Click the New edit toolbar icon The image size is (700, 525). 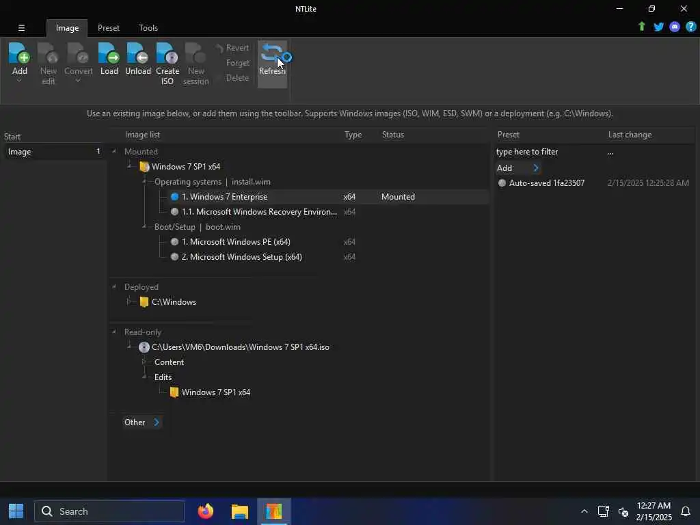pos(49,53)
